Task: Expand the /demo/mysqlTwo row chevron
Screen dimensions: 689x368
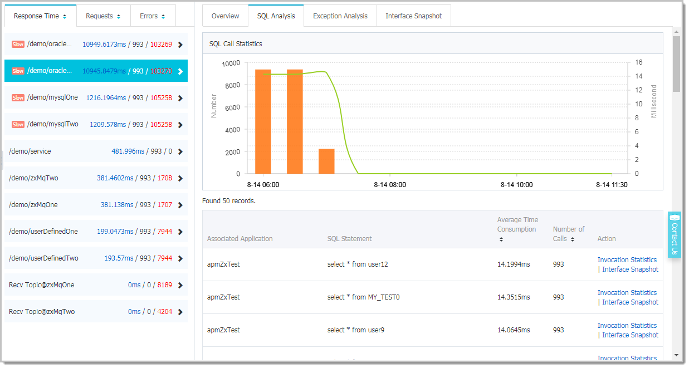Action: pyautogui.click(x=180, y=125)
